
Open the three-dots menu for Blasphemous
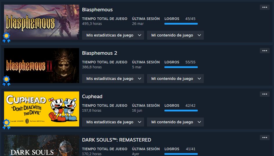(x=264, y=7)
